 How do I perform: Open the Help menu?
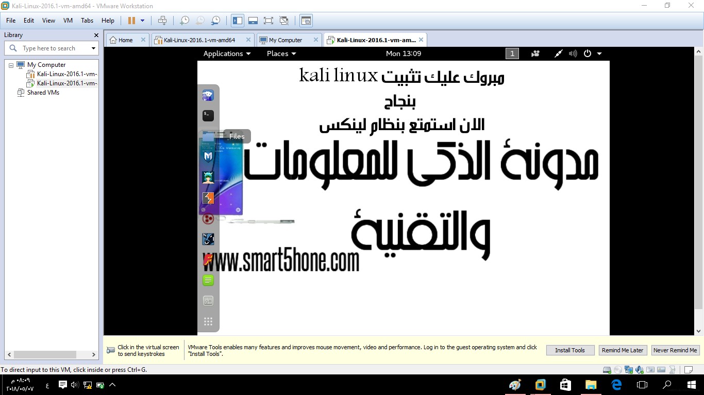[x=108, y=21]
